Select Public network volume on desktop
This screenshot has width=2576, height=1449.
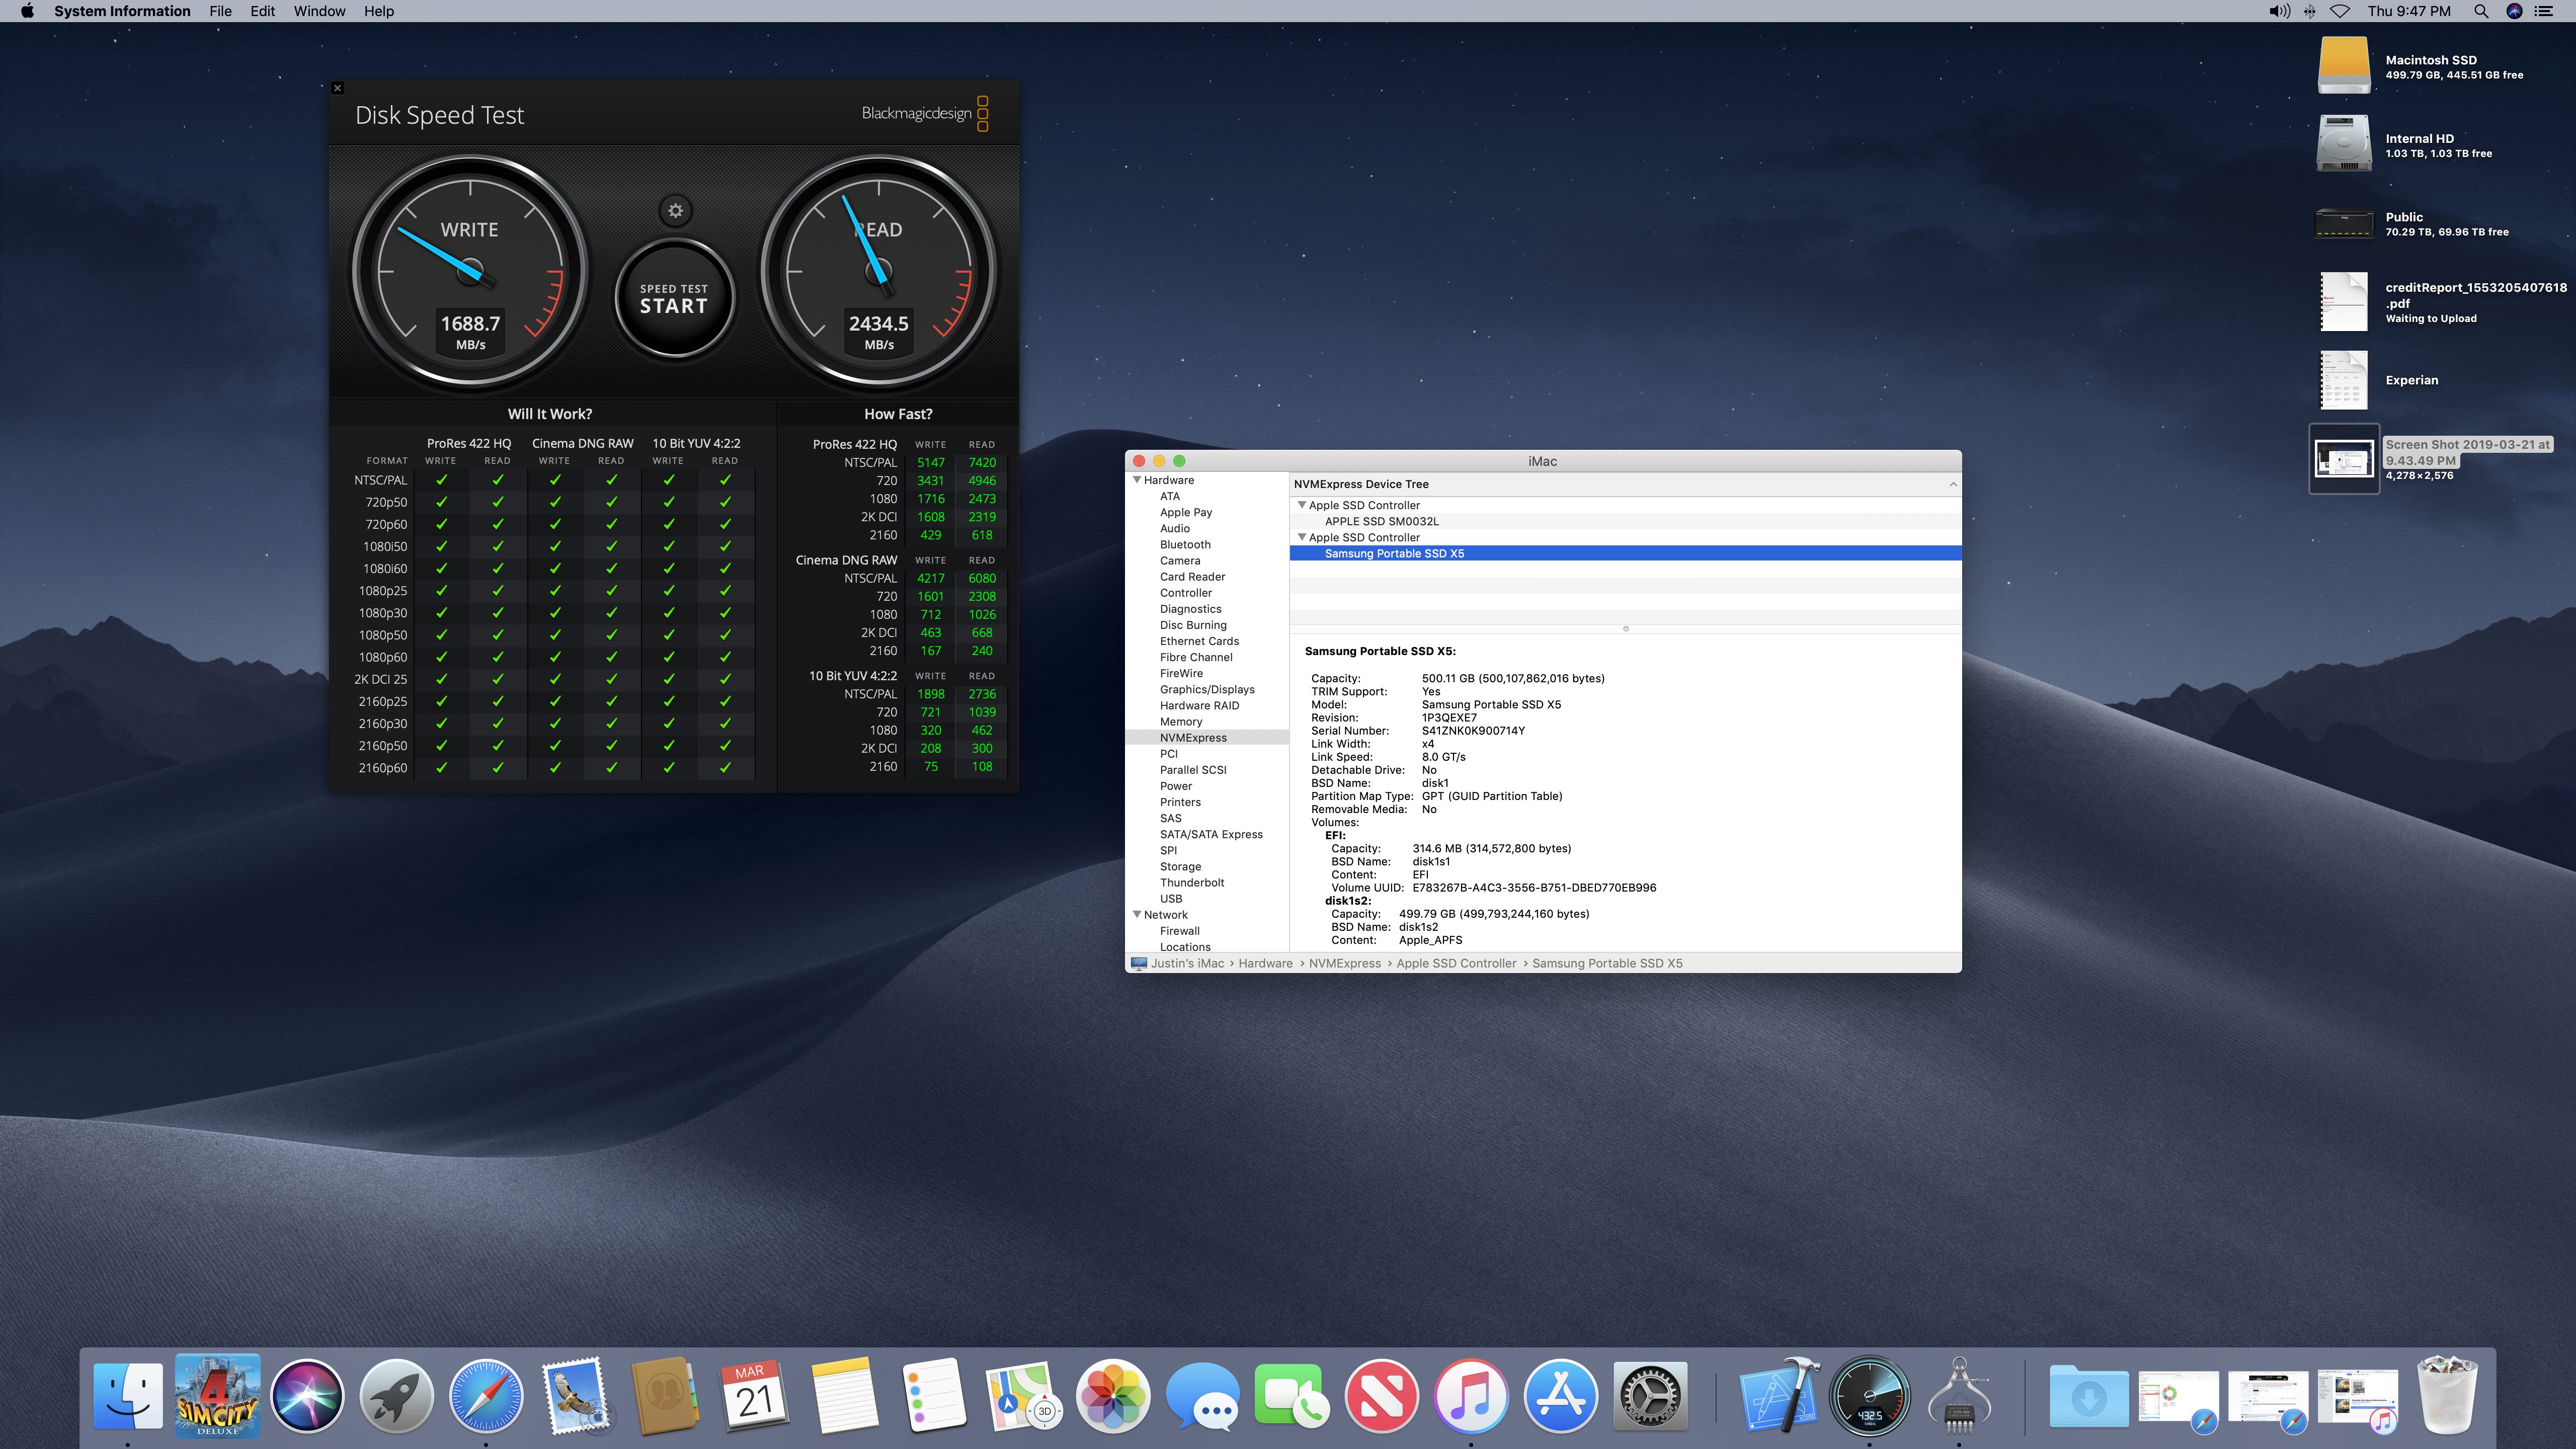point(2343,223)
